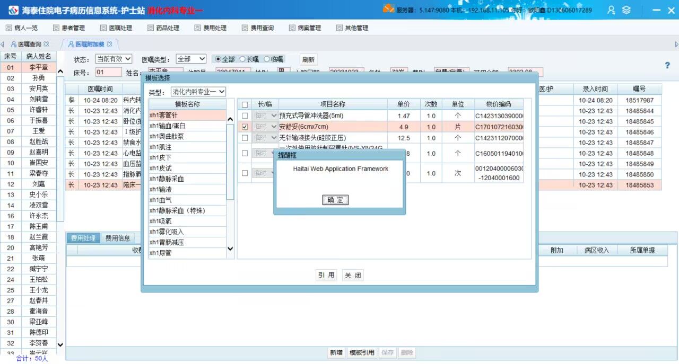Select patient 梁亚峰 in bed list
The image size is (679, 364).
(39, 322)
